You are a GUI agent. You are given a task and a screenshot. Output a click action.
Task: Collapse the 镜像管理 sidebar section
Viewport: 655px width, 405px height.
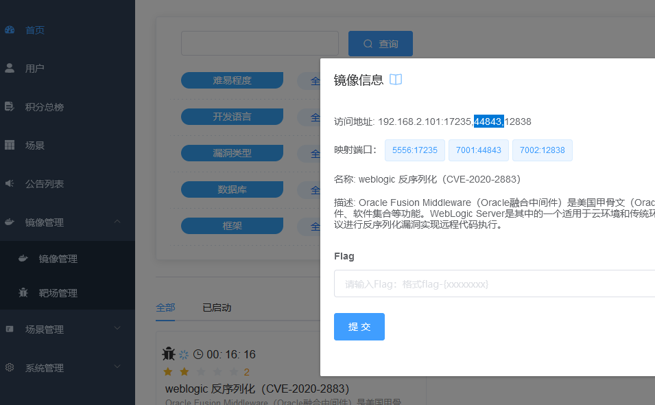tap(117, 222)
